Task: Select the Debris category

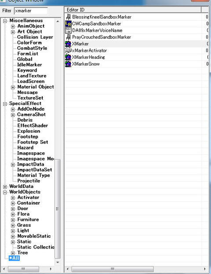Action: pos(25,120)
